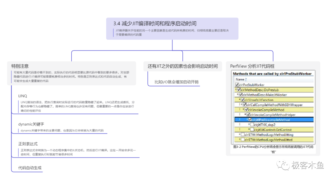Click the LINQ description paragraph

tap(78, 106)
